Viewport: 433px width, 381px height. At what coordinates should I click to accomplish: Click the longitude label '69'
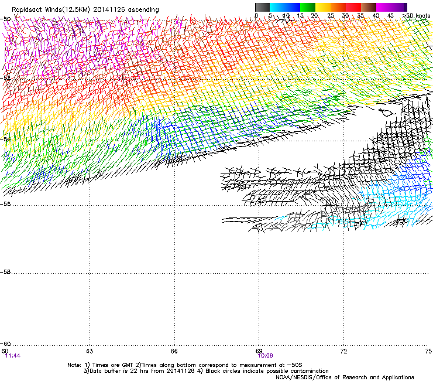coord(259,351)
